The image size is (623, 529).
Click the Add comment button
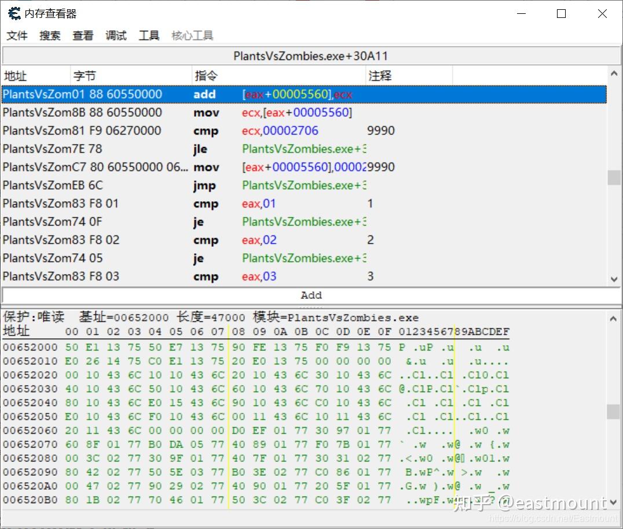pyautogui.click(x=311, y=295)
